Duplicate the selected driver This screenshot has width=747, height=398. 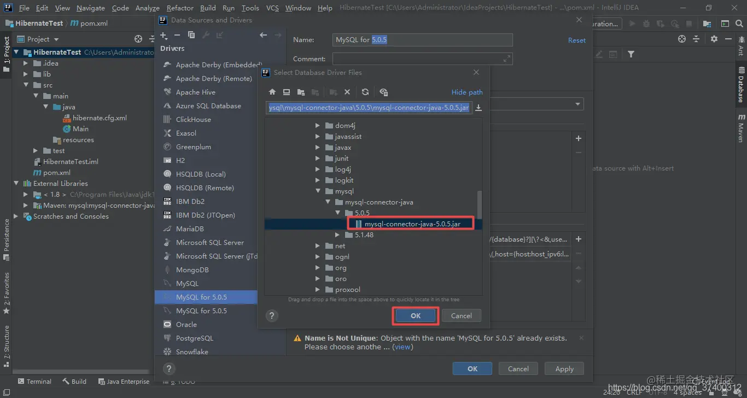(x=191, y=35)
